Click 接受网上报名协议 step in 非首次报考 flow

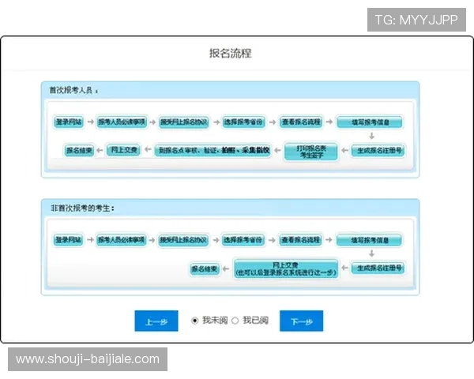[x=183, y=240]
